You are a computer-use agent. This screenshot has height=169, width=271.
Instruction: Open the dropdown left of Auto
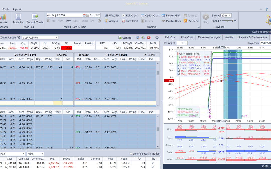(13, 154)
